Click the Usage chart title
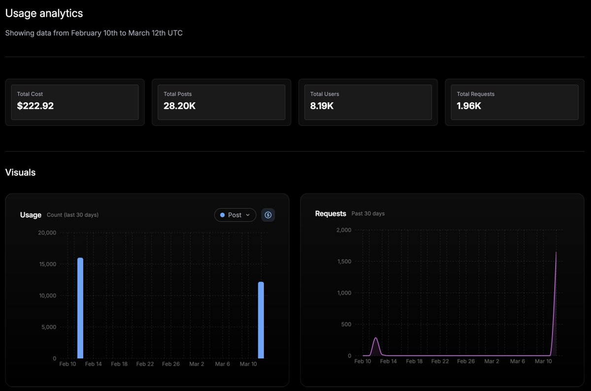591x391 pixels. point(31,215)
